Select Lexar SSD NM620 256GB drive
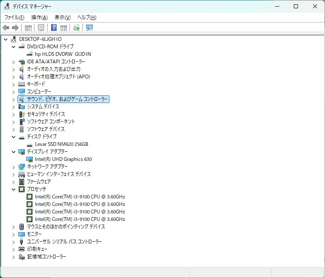 (62, 144)
